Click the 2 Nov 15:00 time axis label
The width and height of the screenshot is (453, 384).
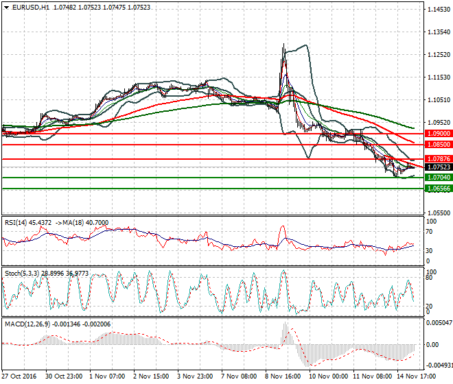tap(151, 376)
